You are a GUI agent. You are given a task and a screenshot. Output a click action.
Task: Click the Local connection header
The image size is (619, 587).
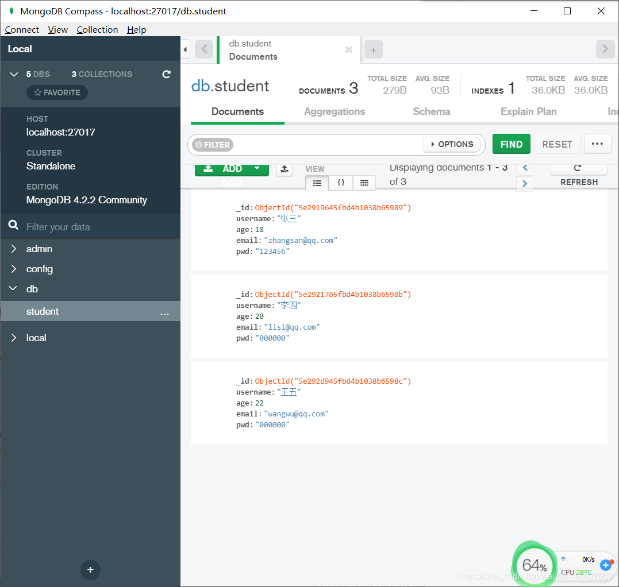tap(90, 48)
